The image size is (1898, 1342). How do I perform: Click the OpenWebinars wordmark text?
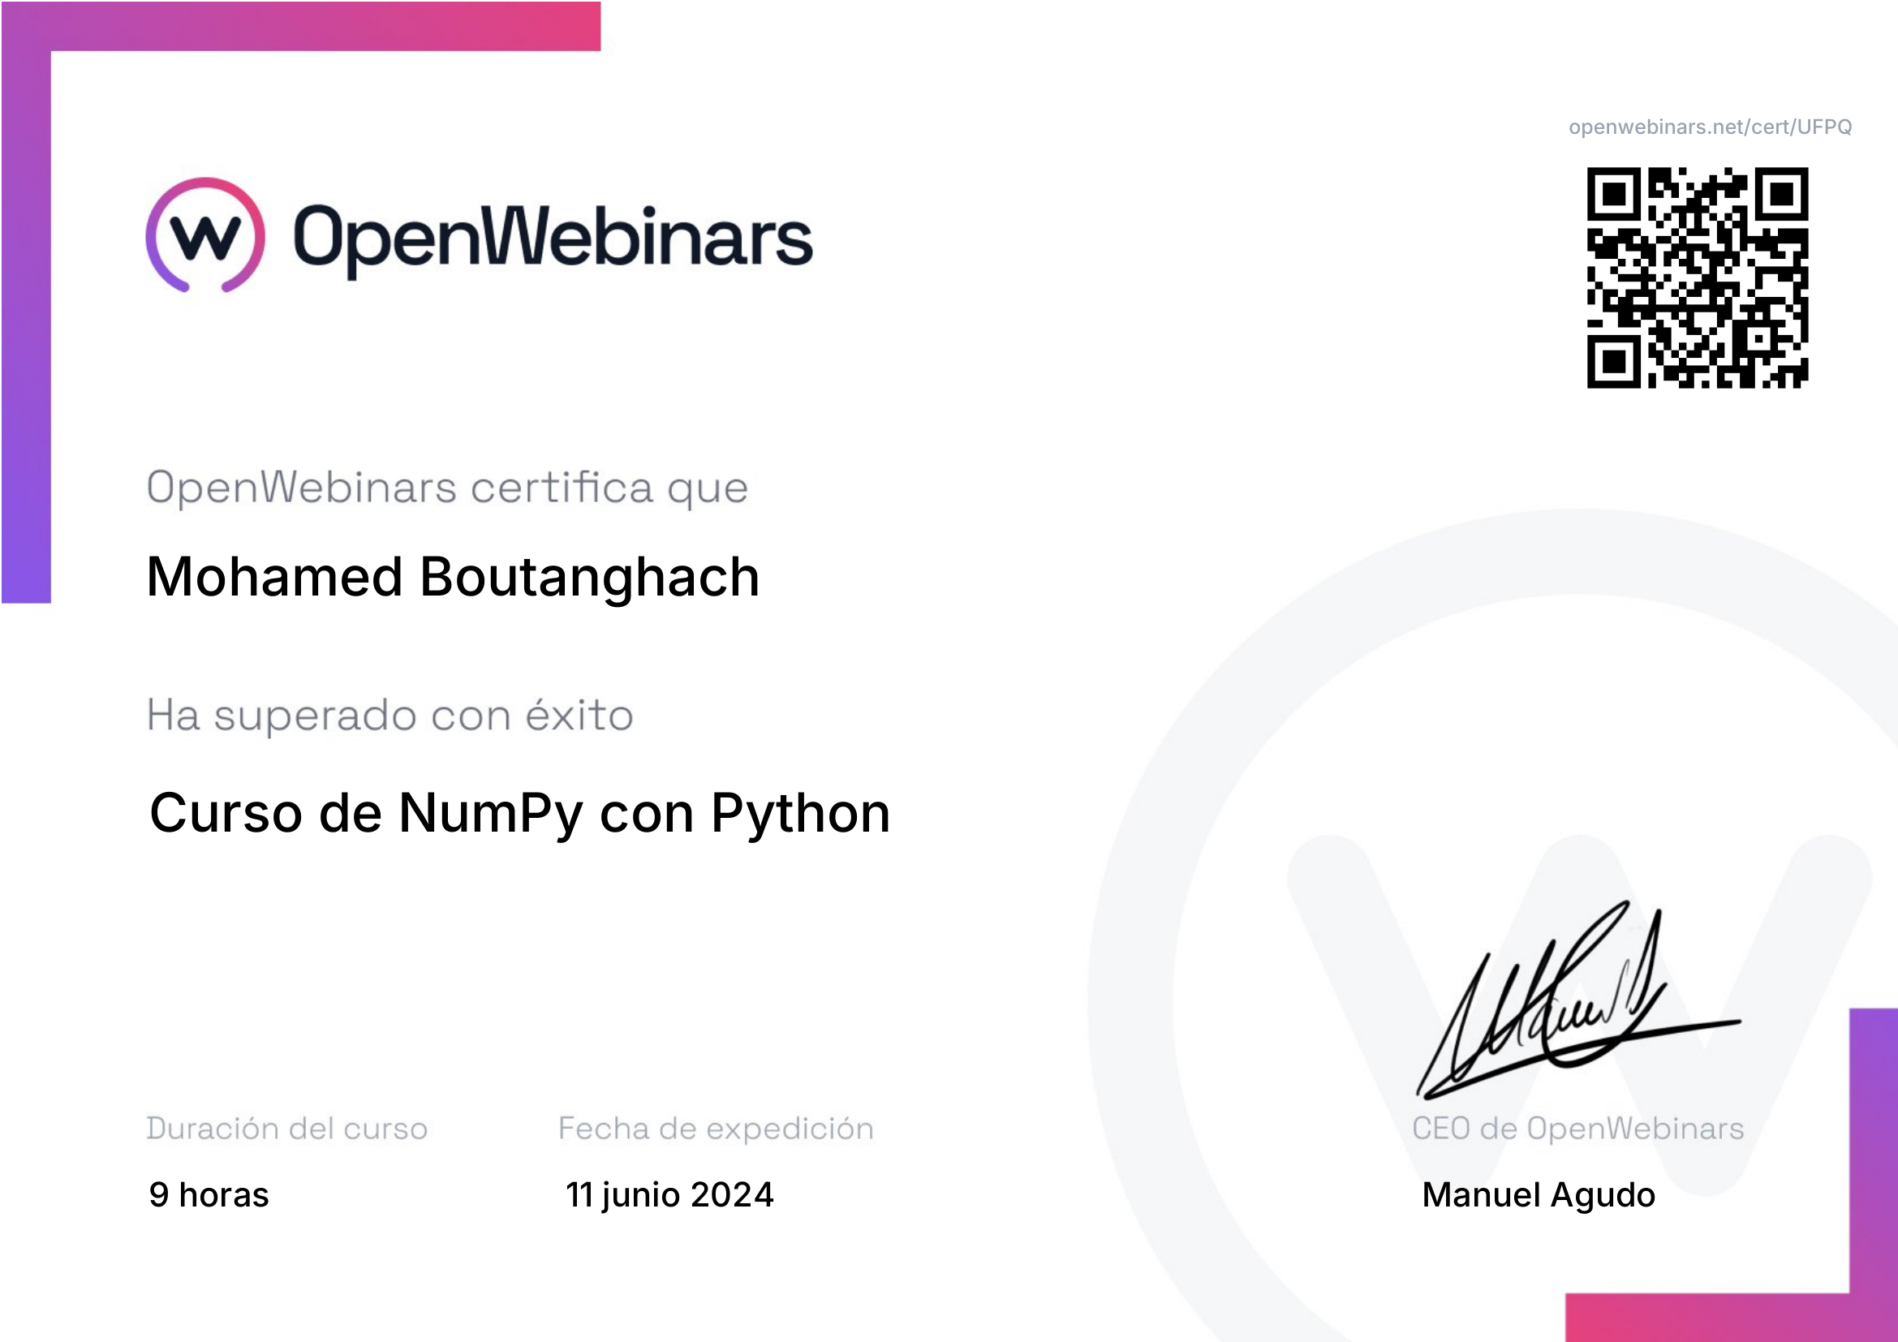(x=553, y=238)
